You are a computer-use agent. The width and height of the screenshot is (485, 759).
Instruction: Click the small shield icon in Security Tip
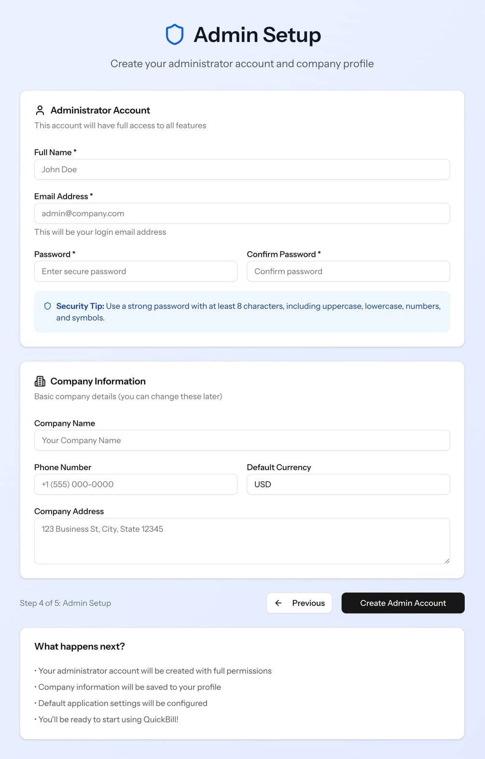(47, 306)
